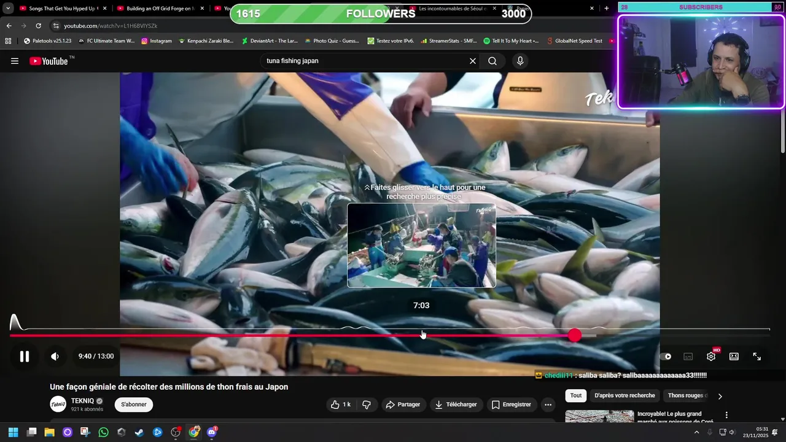Select the 'Thons rouges' filter chip

(688, 395)
